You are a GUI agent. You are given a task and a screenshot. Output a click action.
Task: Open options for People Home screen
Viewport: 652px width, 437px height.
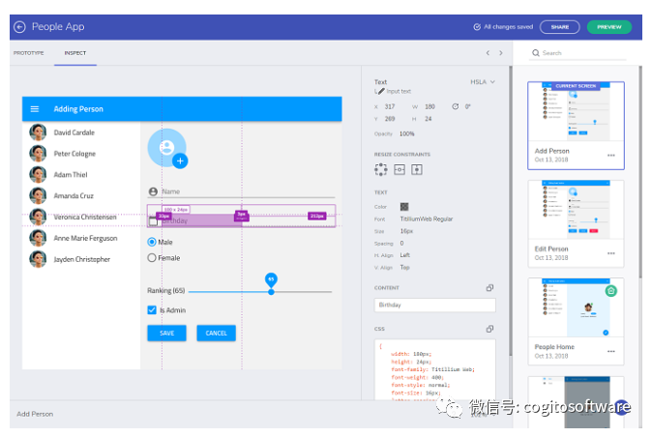coord(610,351)
